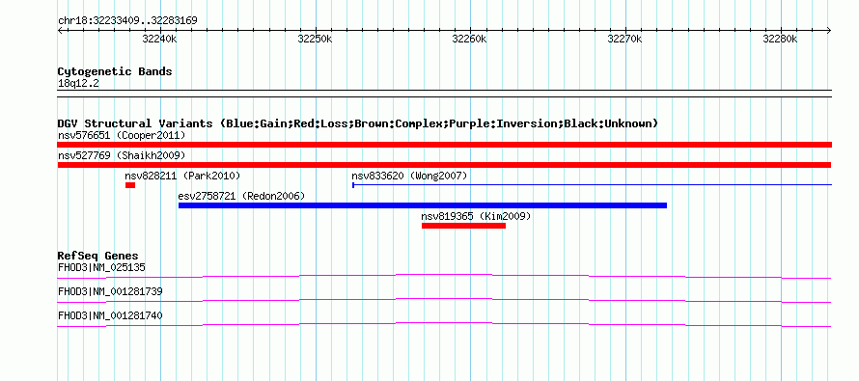Click the FHOD3 NM_001281740 magenta gene line
This screenshot has width=859, height=381.
pyautogui.click(x=444, y=325)
